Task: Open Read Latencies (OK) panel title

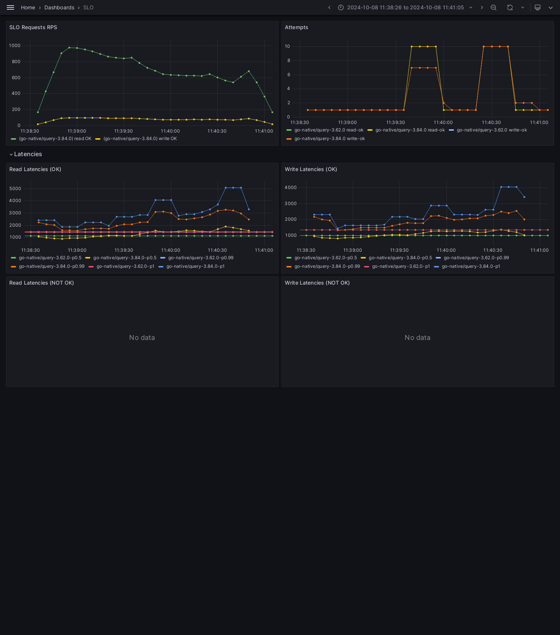Action: click(x=35, y=169)
